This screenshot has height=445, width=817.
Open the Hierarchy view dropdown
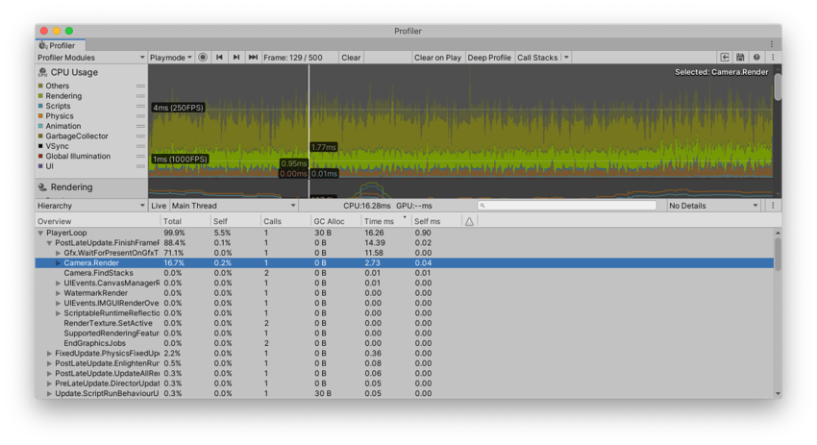(91, 206)
